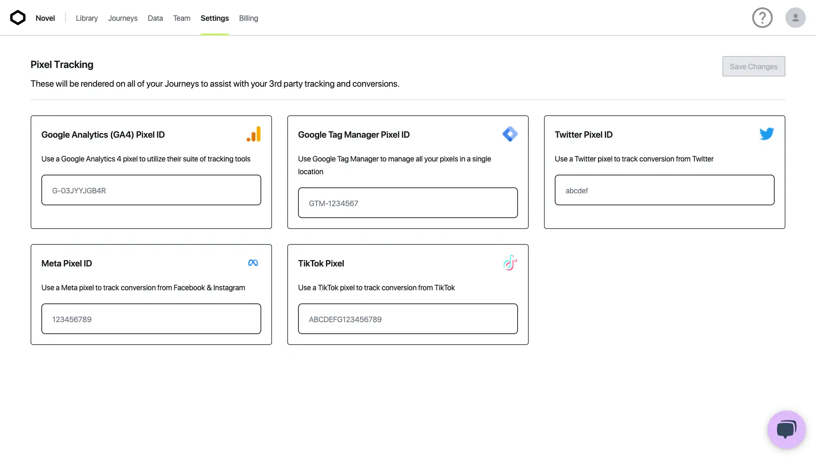Viewport: 816px width, 459px height.
Task: Click 'manage all your pixels' description
Action: pos(394,165)
